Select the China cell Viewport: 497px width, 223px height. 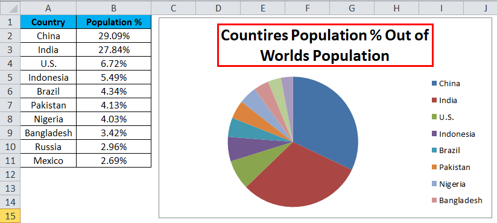coord(48,36)
